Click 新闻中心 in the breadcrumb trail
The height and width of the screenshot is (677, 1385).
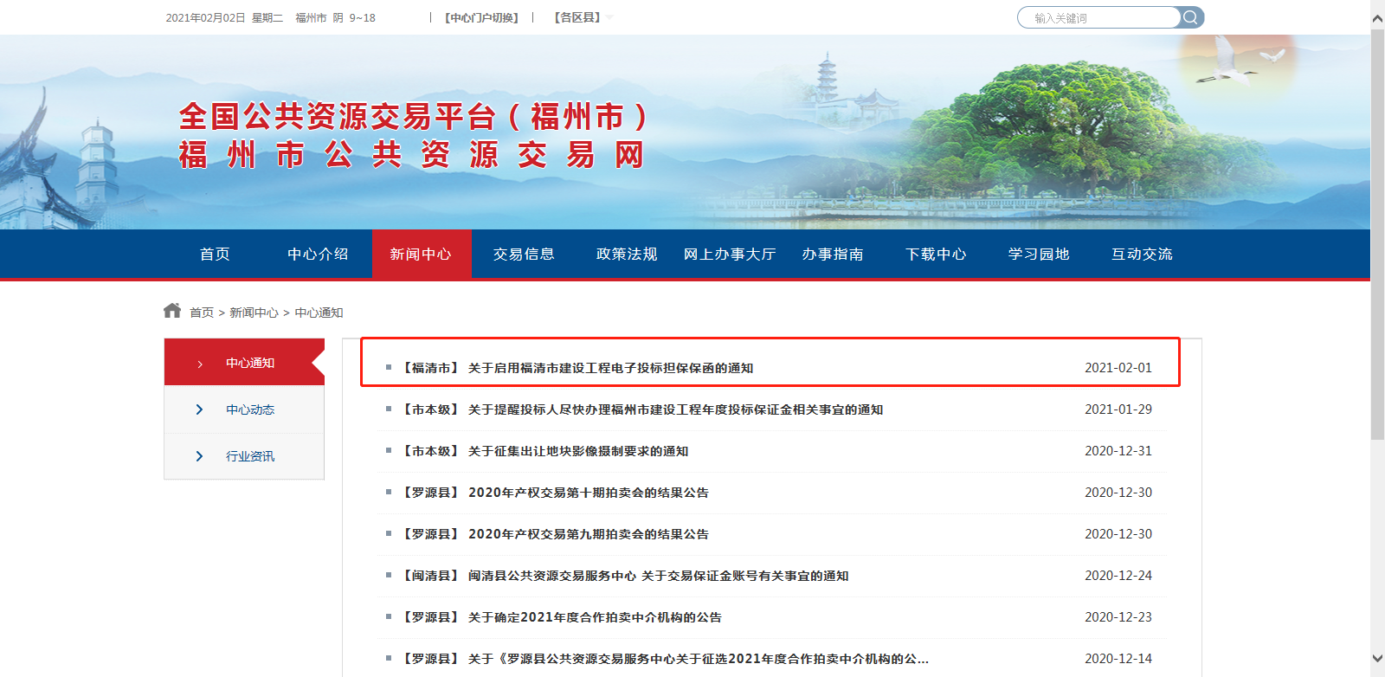[254, 313]
